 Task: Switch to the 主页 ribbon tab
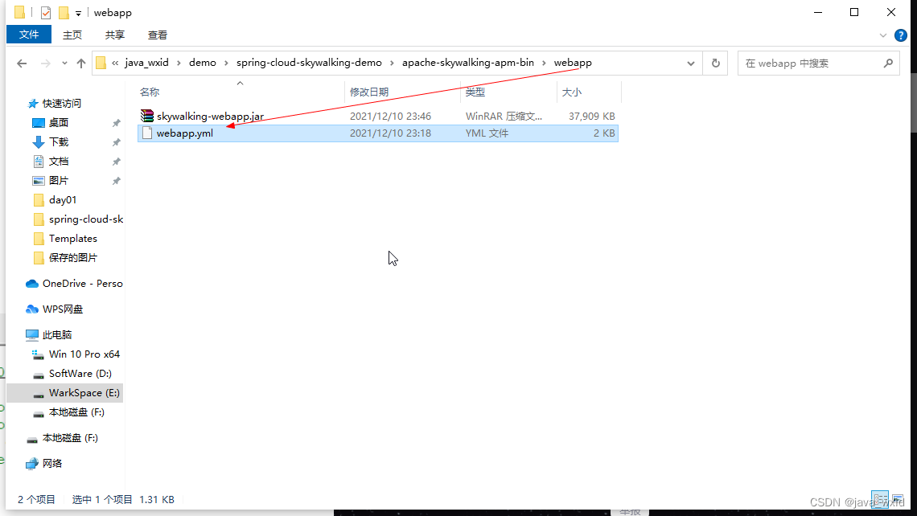coord(72,35)
